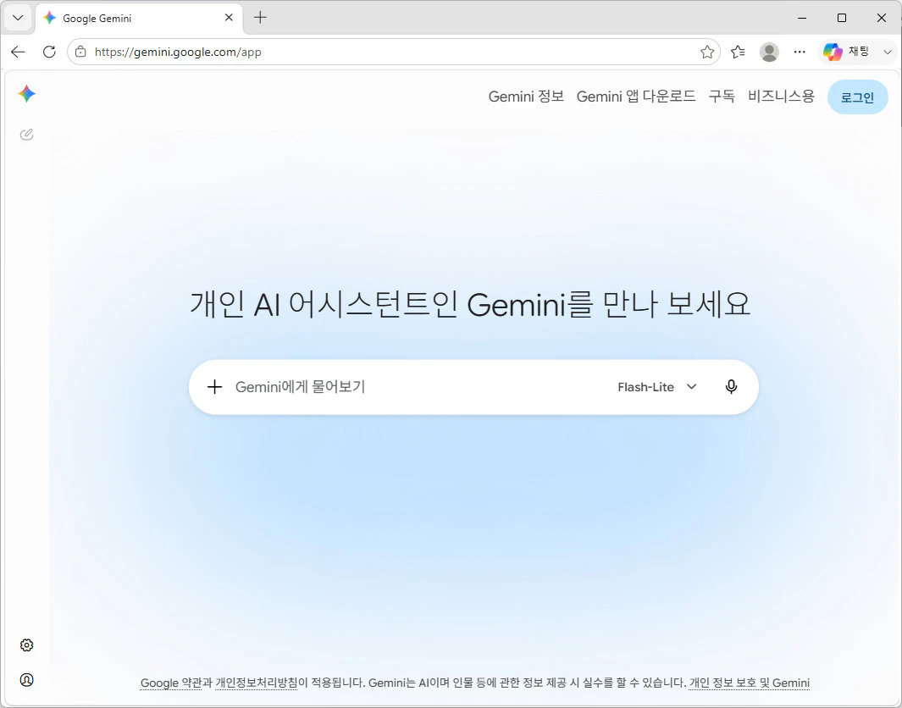Viewport: 902px width, 708px height.
Task: Open browser settings and more menu
Action: point(800,52)
